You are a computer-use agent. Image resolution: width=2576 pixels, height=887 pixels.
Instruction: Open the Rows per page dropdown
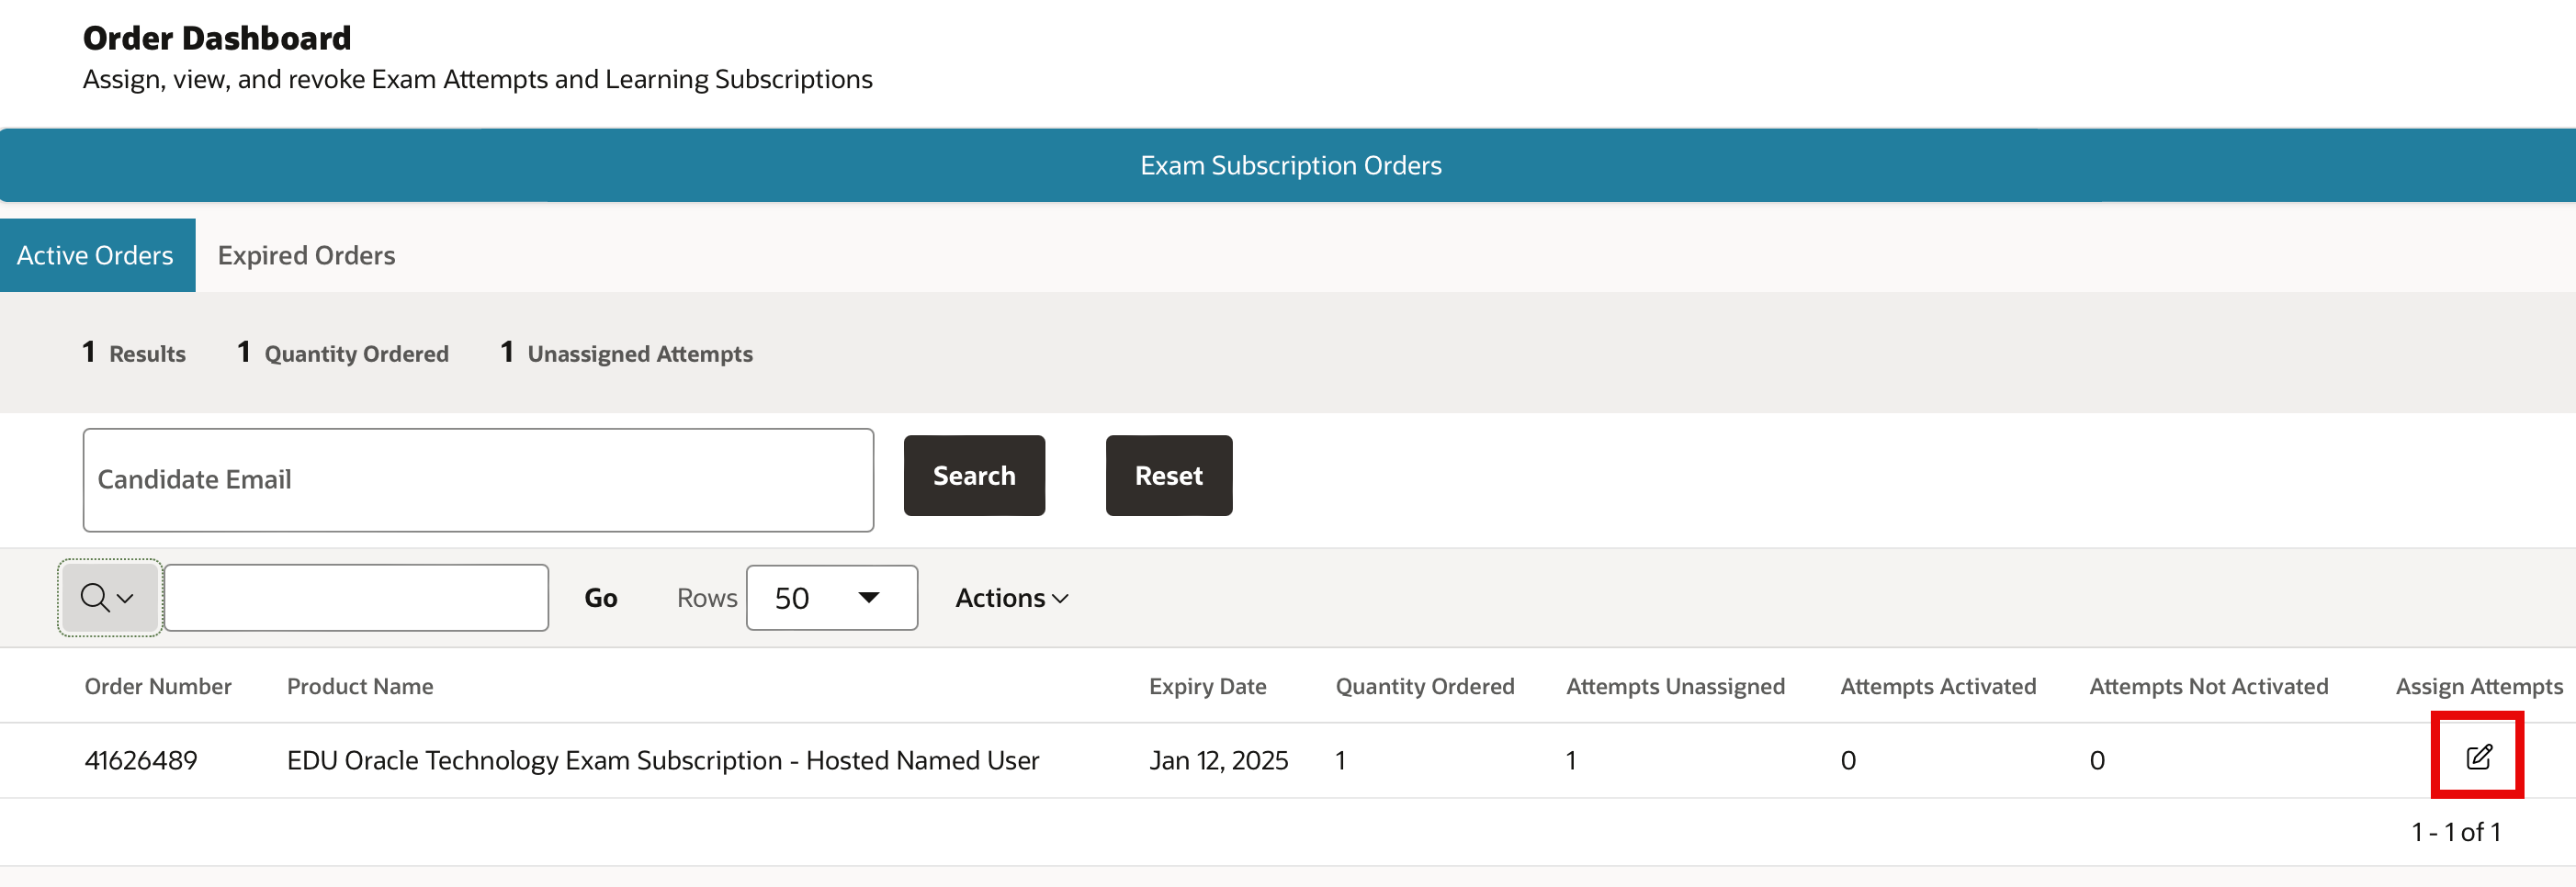coord(831,598)
